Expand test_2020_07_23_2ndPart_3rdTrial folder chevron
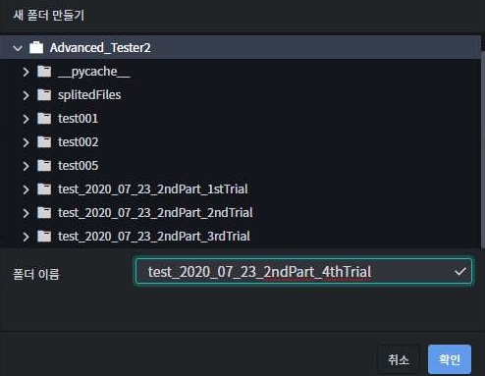The image size is (485, 376). pyautogui.click(x=26, y=237)
